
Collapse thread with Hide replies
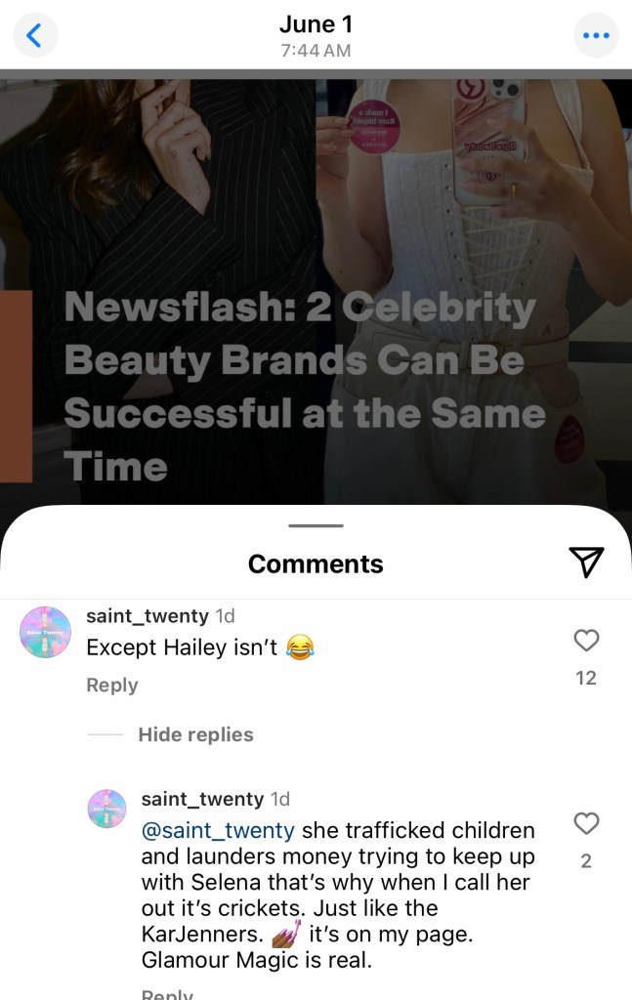195,734
